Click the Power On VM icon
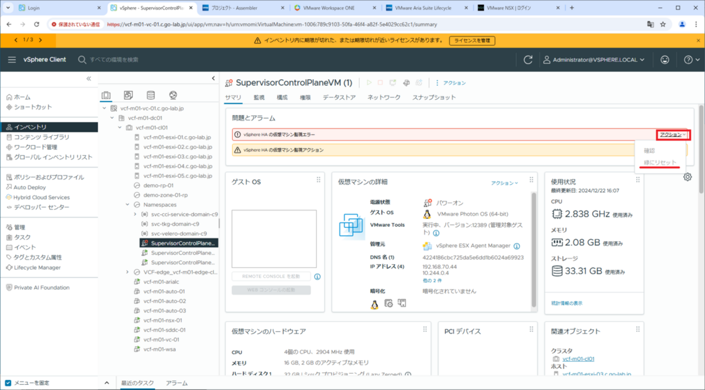 coord(369,83)
